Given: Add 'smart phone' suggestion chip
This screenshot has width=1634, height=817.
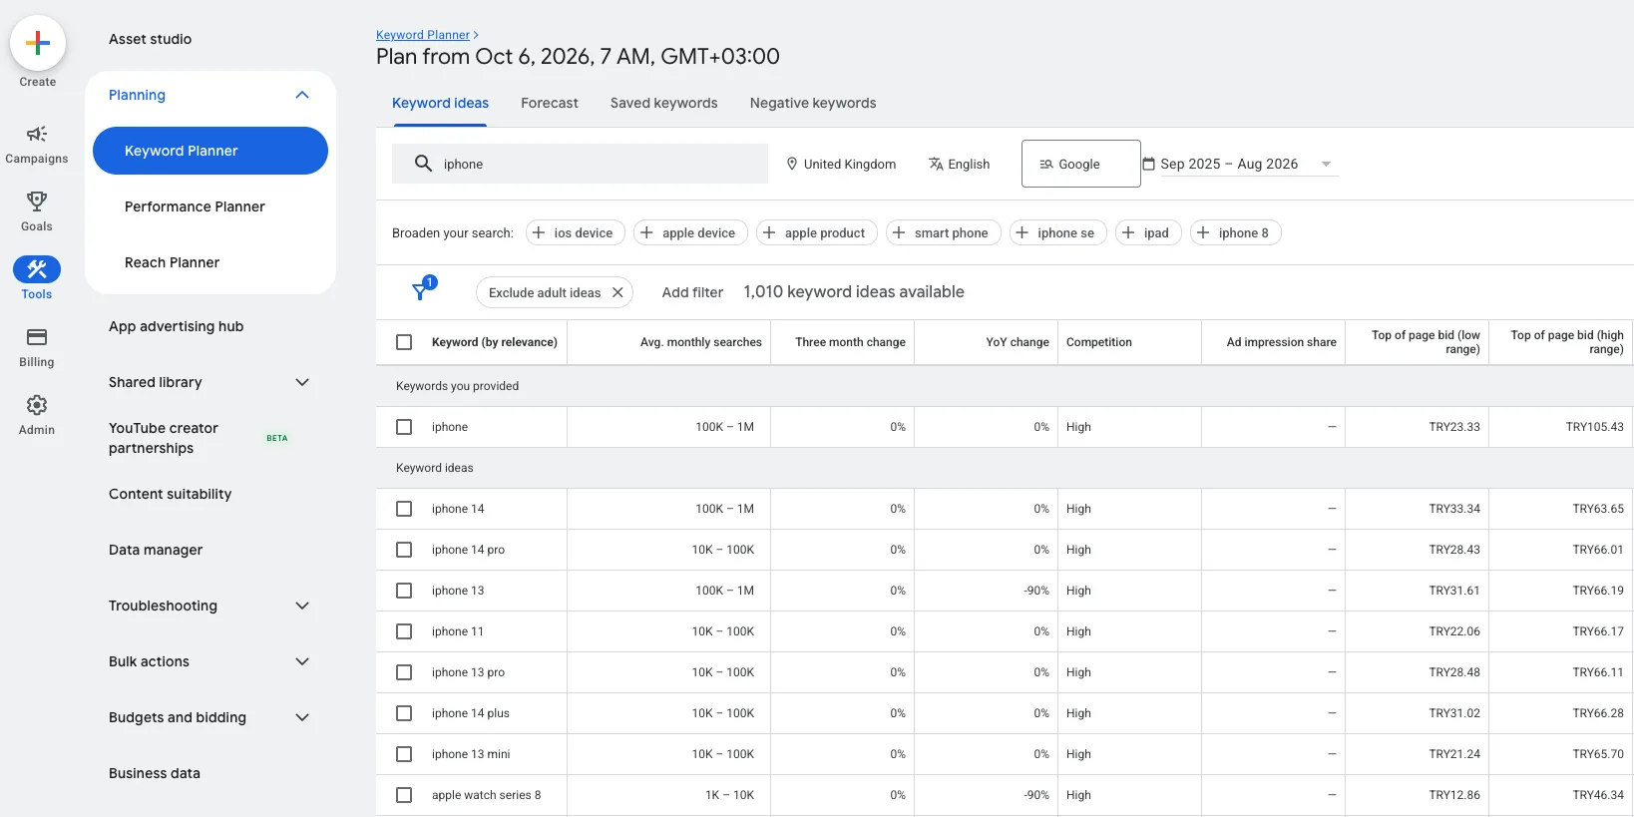Looking at the screenshot, I should pyautogui.click(x=943, y=232).
